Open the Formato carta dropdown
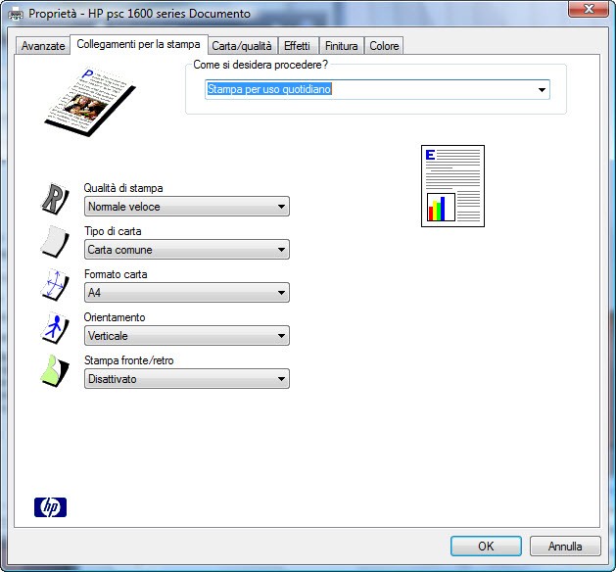 [x=187, y=293]
